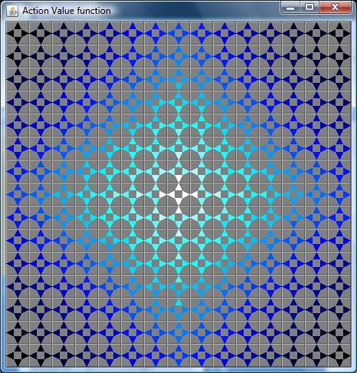Close the Action Value function window

[x=335, y=7]
